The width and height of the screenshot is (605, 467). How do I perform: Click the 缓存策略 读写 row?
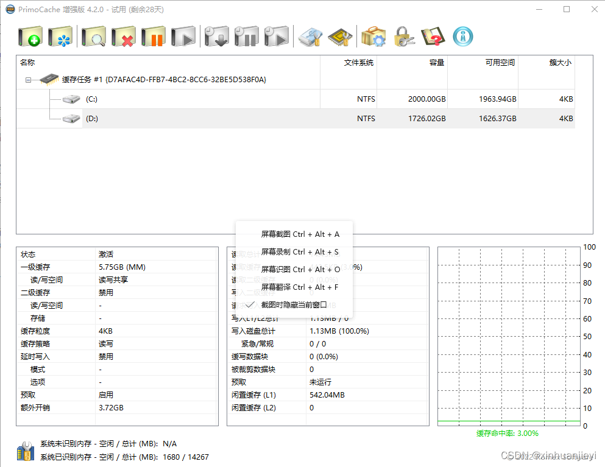pyautogui.click(x=118, y=343)
